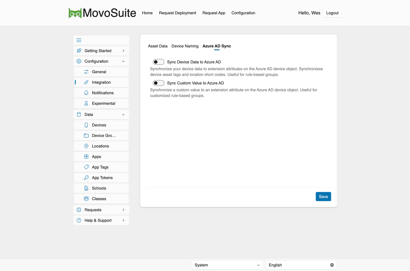Open Apps sidebar item
The width and height of the screenshot is (410, 271).
pos(101,157)
